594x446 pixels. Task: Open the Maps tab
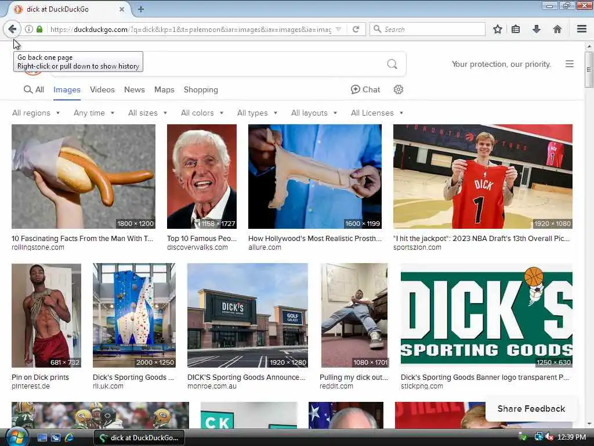click(164, 89)
